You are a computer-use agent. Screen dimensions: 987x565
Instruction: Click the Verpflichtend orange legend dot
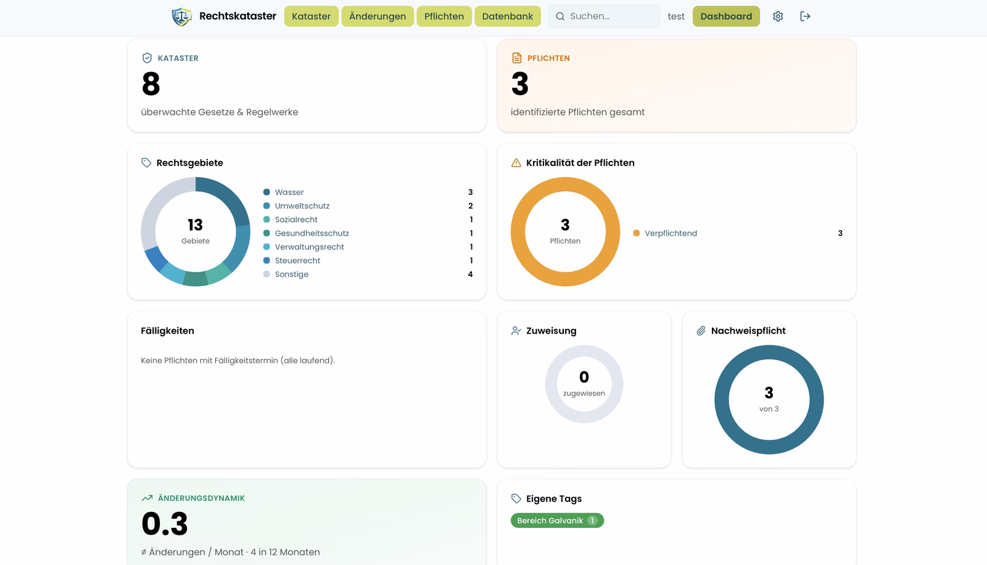(x=636, y=233)
